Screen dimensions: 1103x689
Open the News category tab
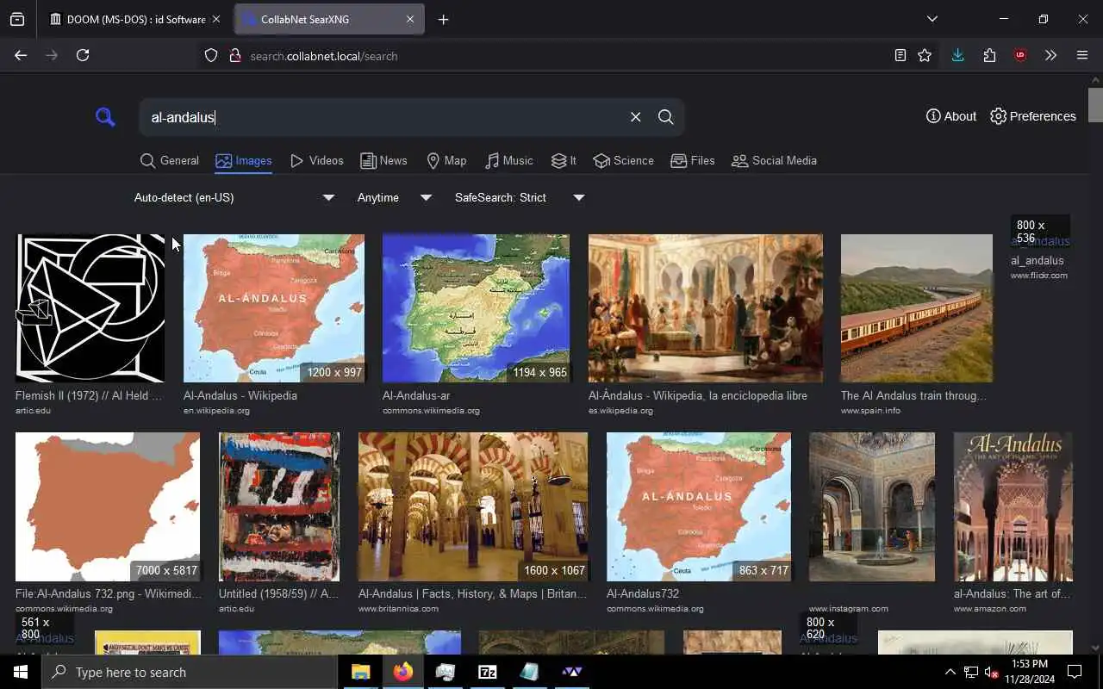click(383, 160)
